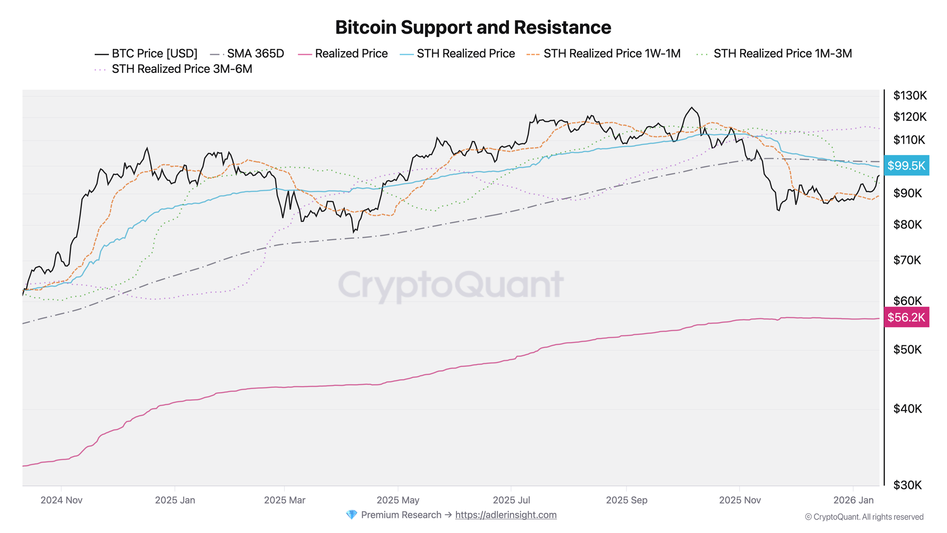
Task: Click the green dotted 1M-3M legend marker
Action: 702,54
